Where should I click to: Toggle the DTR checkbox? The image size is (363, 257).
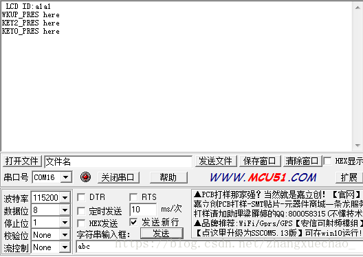click(81, 197)
